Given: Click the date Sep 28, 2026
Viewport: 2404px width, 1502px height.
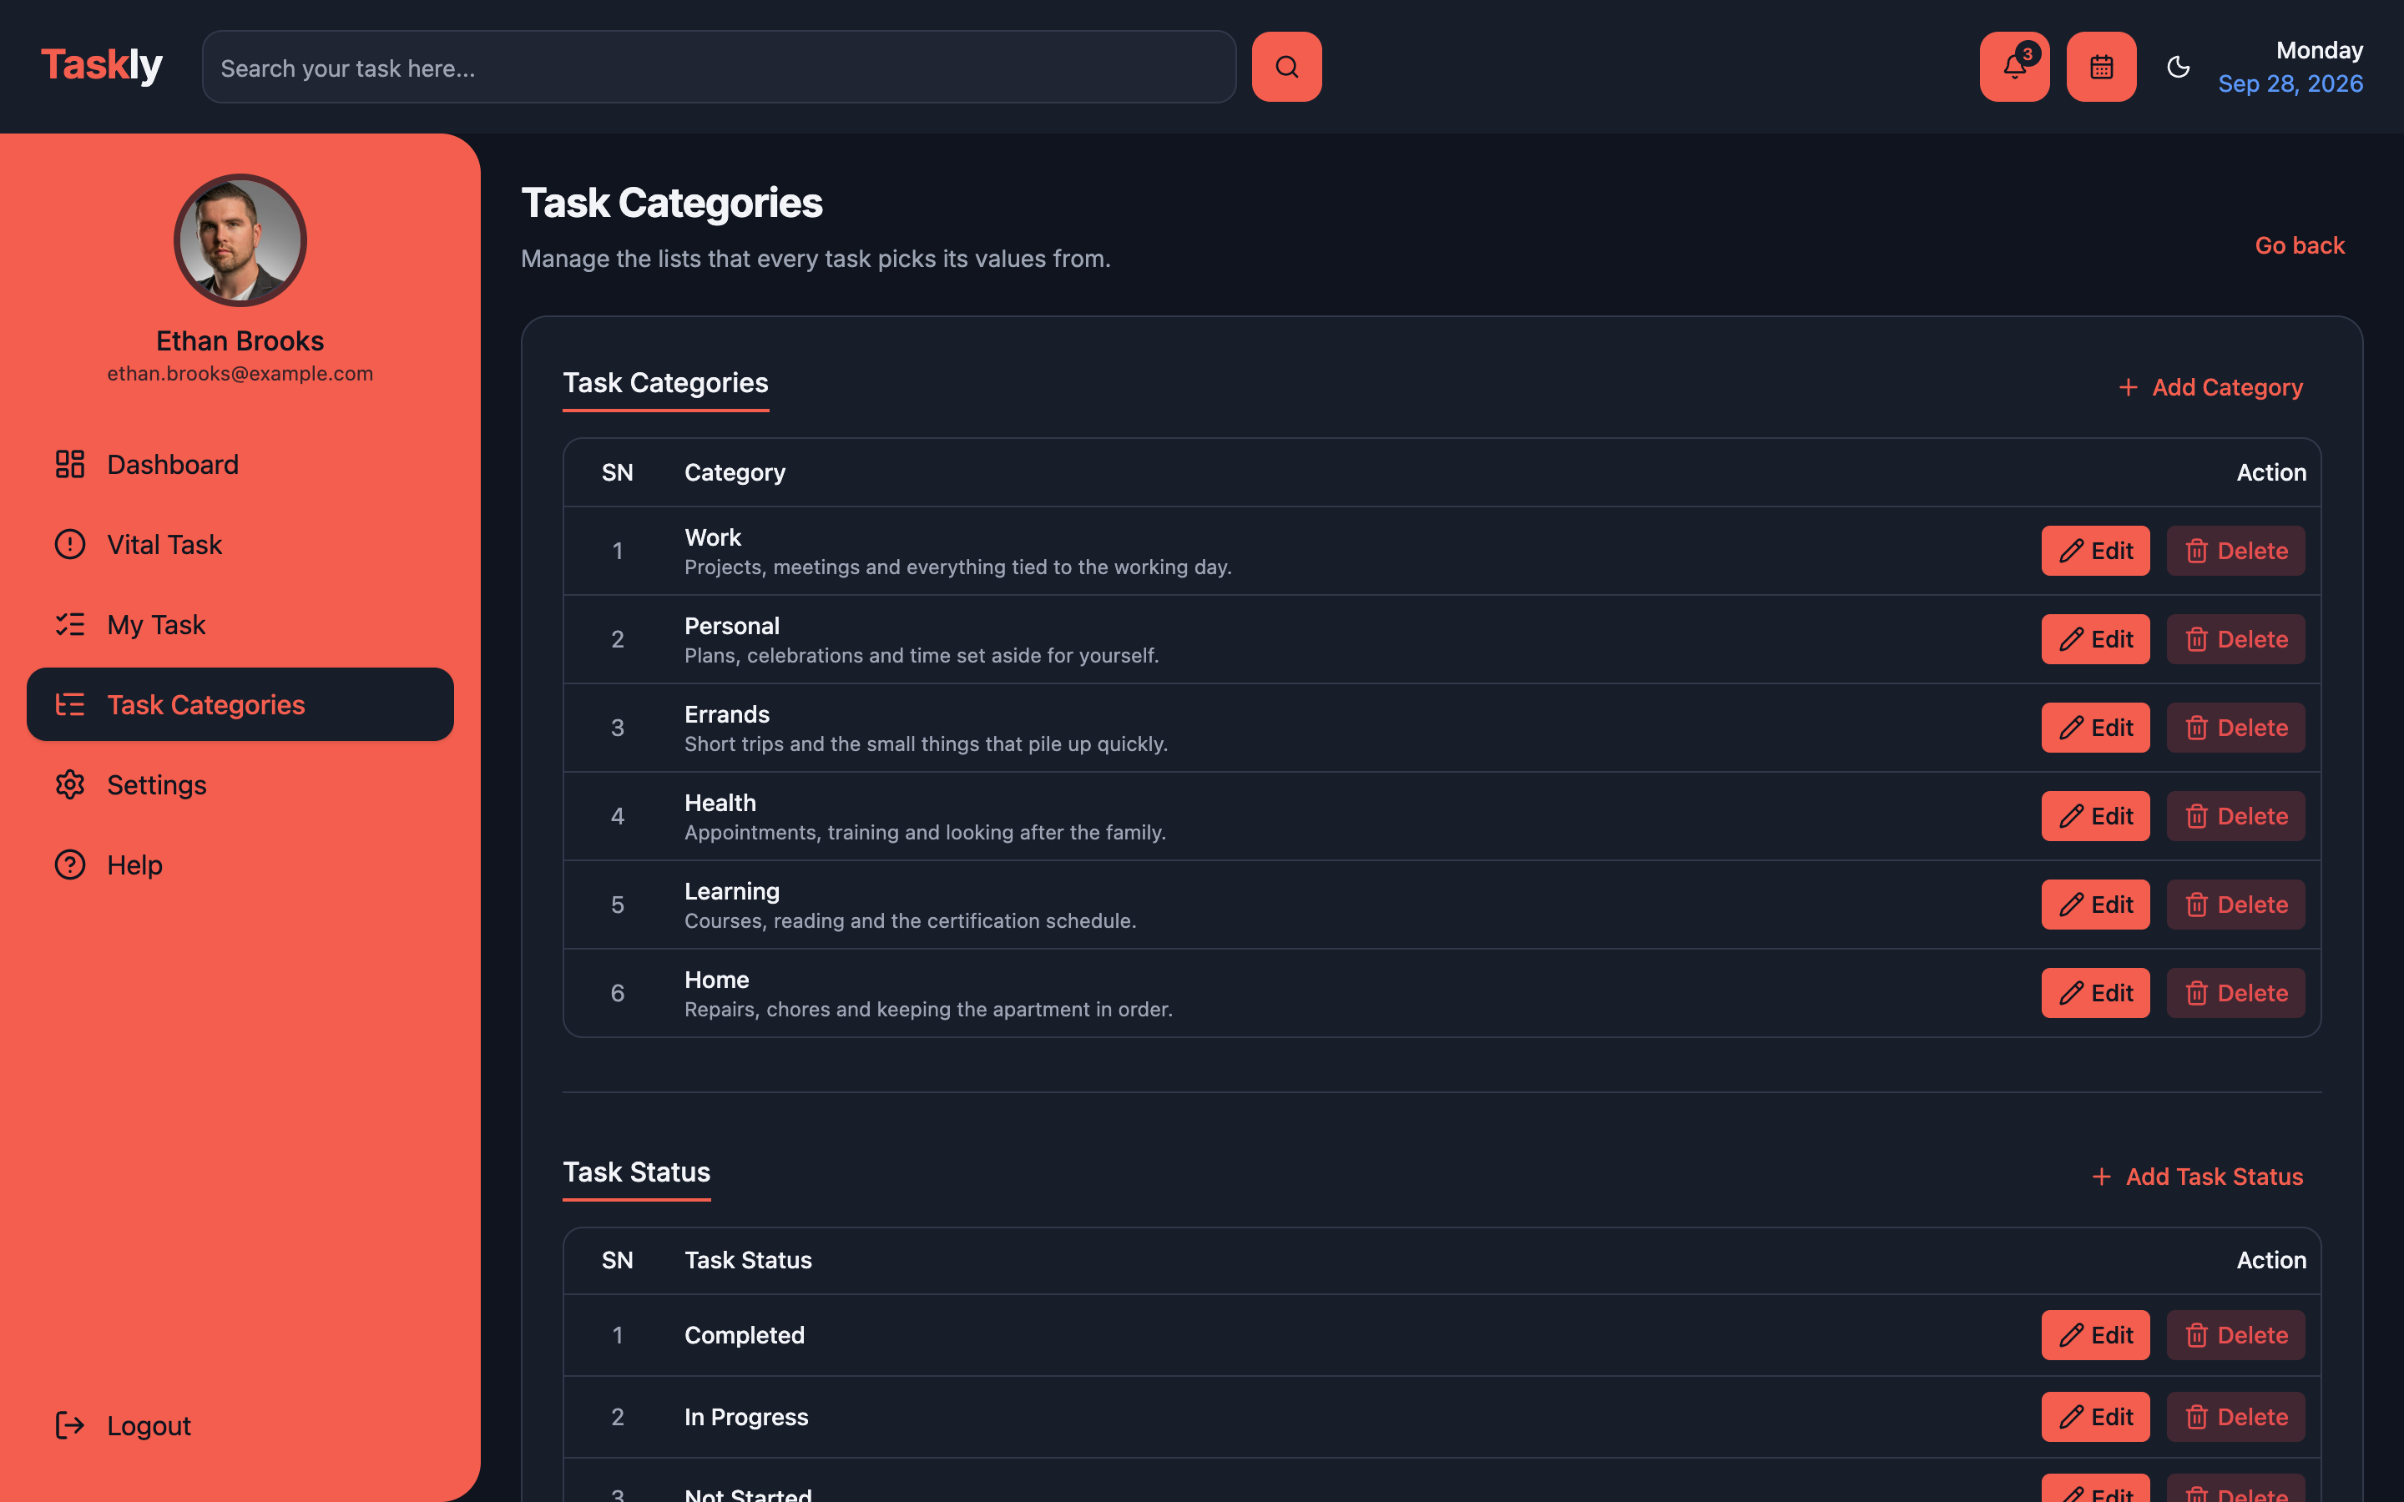Looking at the screenshot, I should point(2290,83).
